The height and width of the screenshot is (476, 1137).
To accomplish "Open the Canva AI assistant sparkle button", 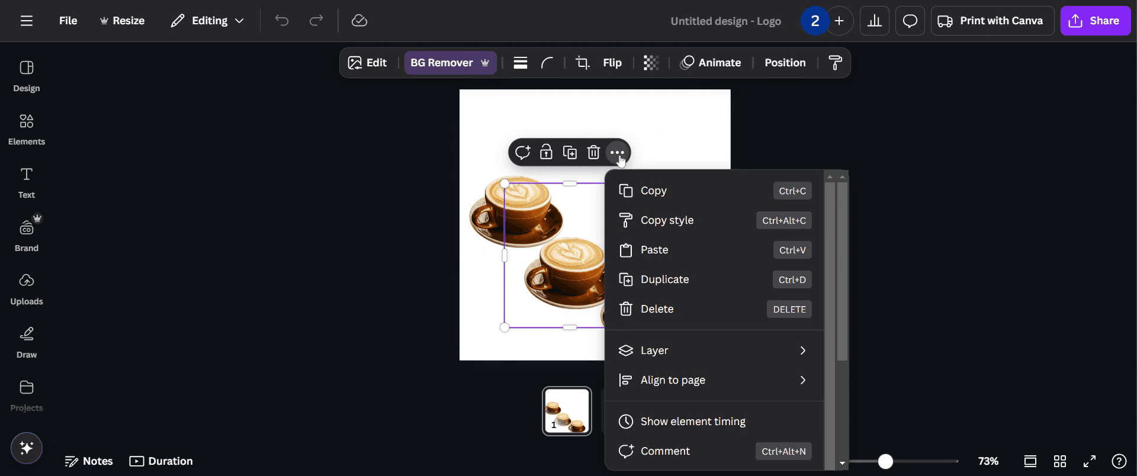I will click(x=27, y=448).
